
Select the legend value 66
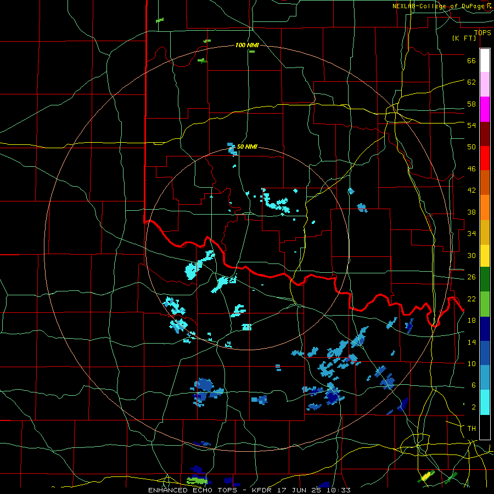point(471,60)
